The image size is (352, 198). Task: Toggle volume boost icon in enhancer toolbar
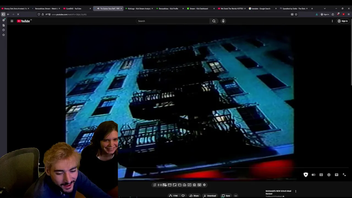(x=160, y=185)
